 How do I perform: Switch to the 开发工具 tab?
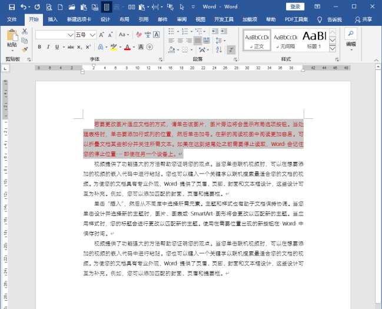pos(224,19)
